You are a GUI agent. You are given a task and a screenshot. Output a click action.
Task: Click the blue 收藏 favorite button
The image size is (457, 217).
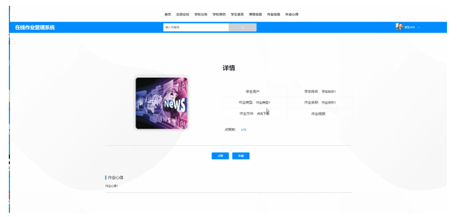pos(241,156)
